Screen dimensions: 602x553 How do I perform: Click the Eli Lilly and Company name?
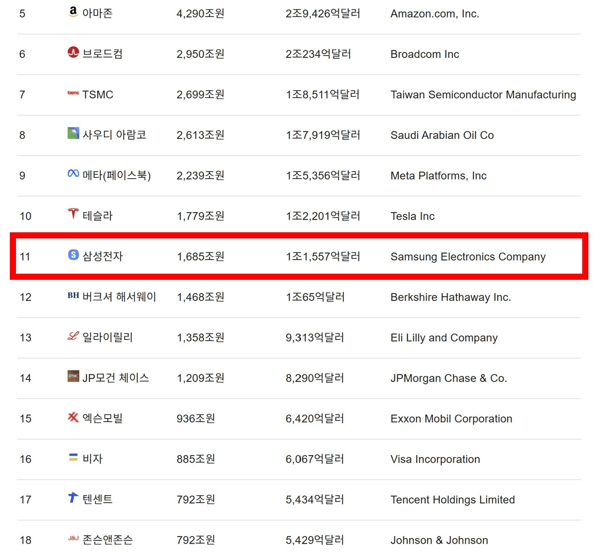click(x=444, y=338)
